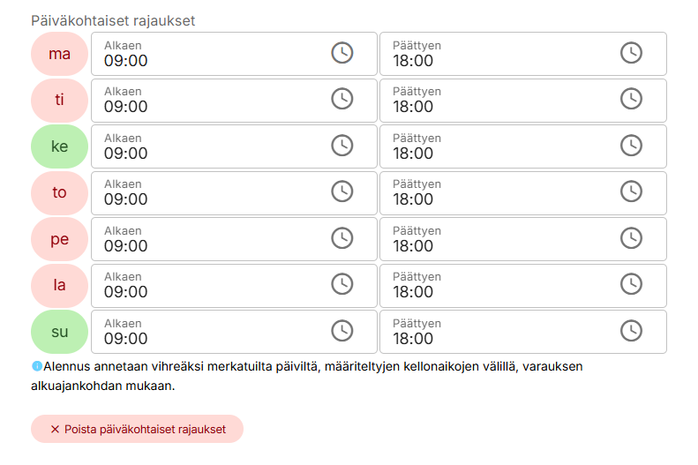Open time picker for Saturday end
This screenshot has width=698, height=465.
tap(631, 284)
